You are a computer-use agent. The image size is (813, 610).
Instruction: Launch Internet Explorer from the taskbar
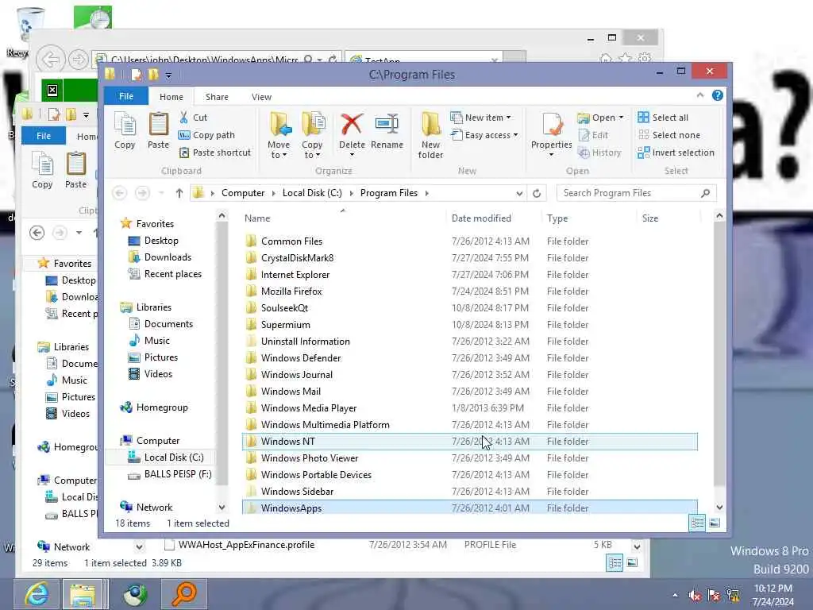click(x=37, y=594)
